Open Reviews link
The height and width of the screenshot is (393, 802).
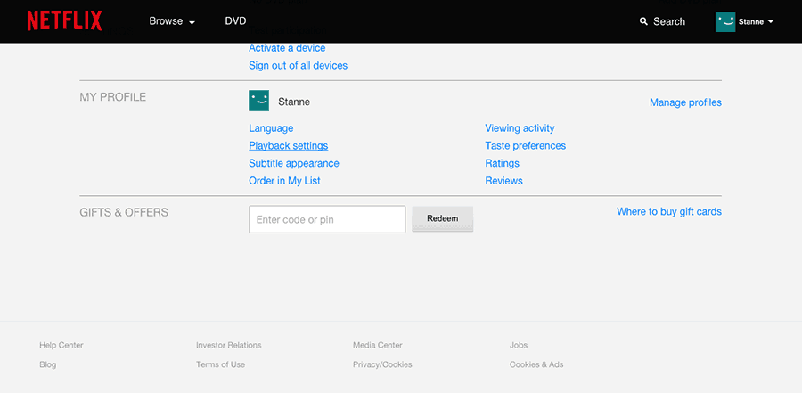pos(503,181)
